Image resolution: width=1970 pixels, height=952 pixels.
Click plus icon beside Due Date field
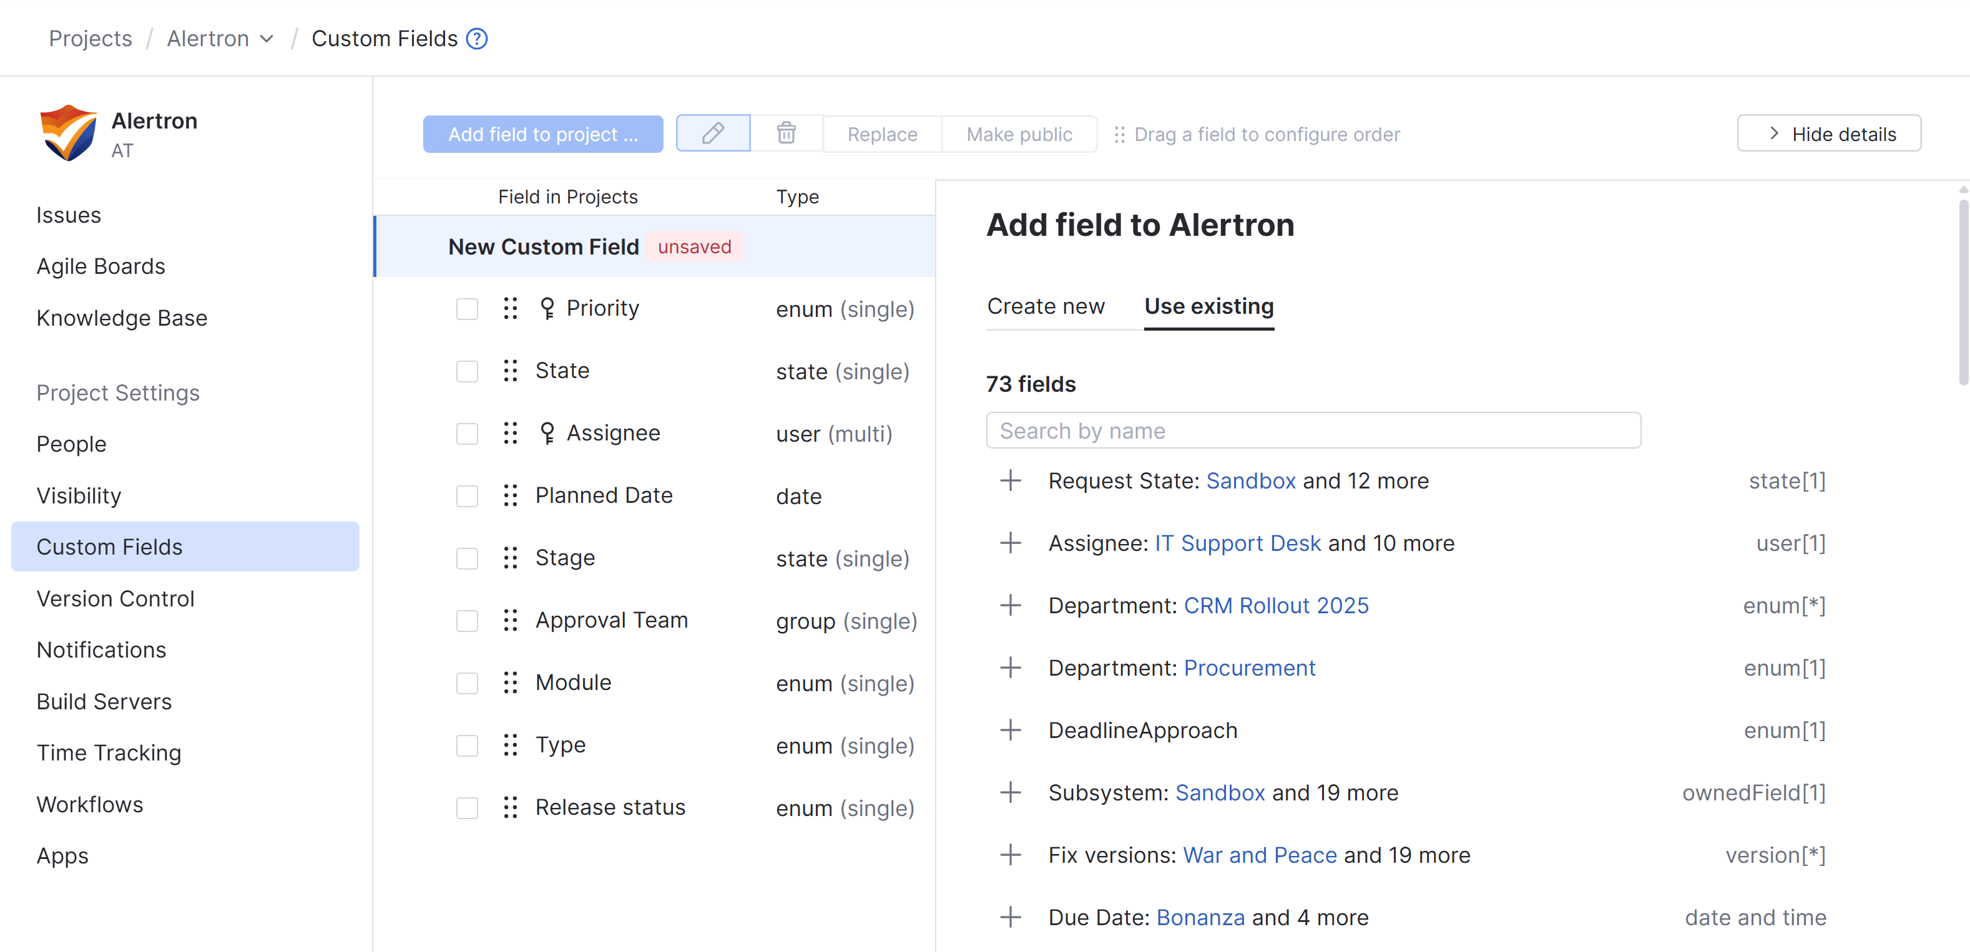[x=1010, y=917]
